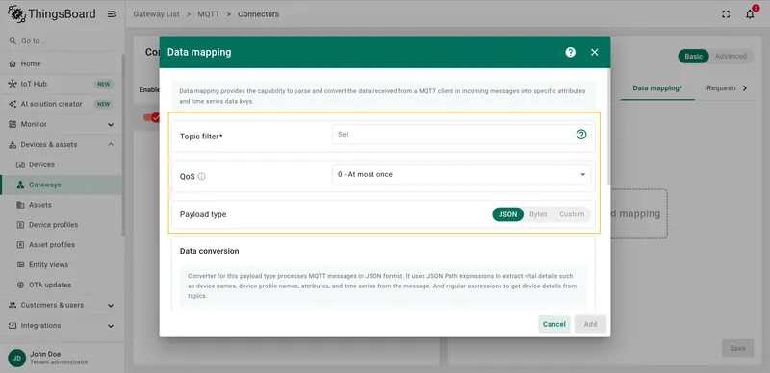The image size is (770, 373).
Task: Click the John Doe user name
Action: click(x=45, y=354)
